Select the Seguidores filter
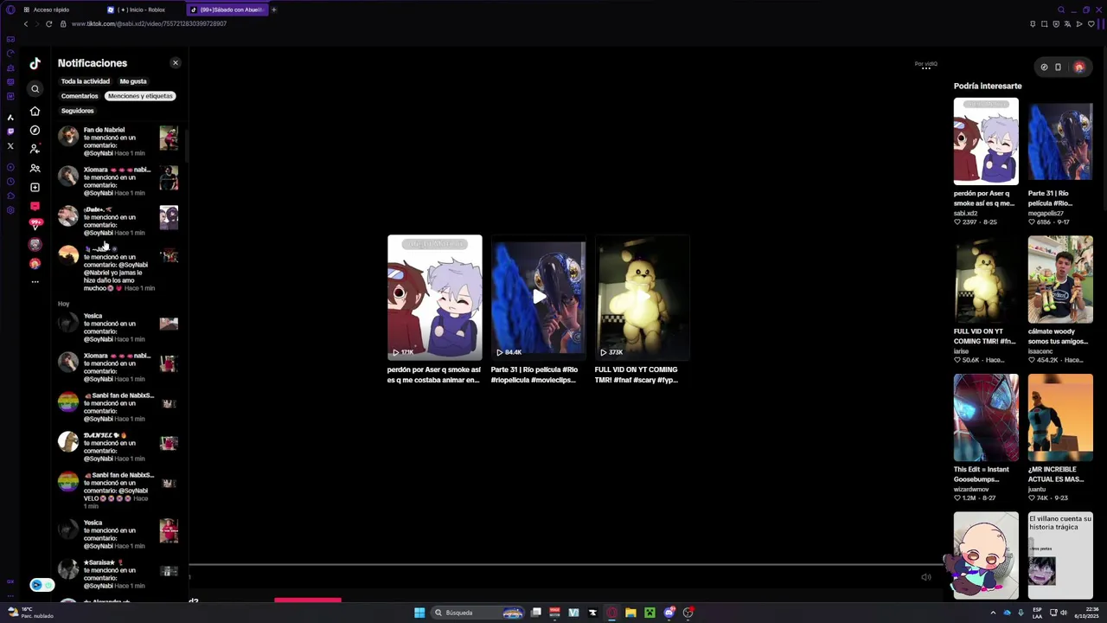This screenshot has width=1107, height=623. click(78, 111)
